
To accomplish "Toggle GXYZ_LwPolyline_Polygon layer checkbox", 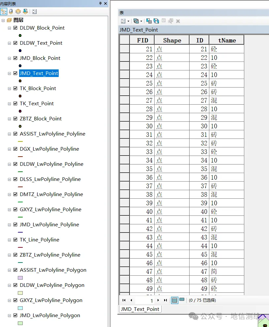I will [x=15, y=300].
